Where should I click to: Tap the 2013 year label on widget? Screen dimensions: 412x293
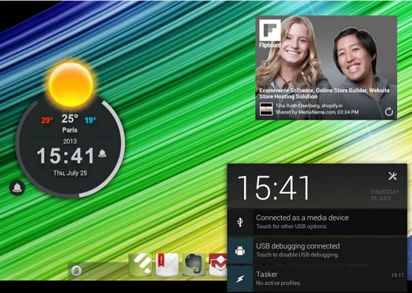coord(70,141)
